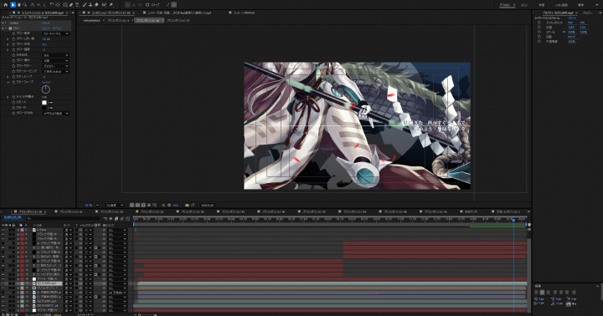
Task: Collapse the カラーフェーズ property
Action: coord(8,82)
